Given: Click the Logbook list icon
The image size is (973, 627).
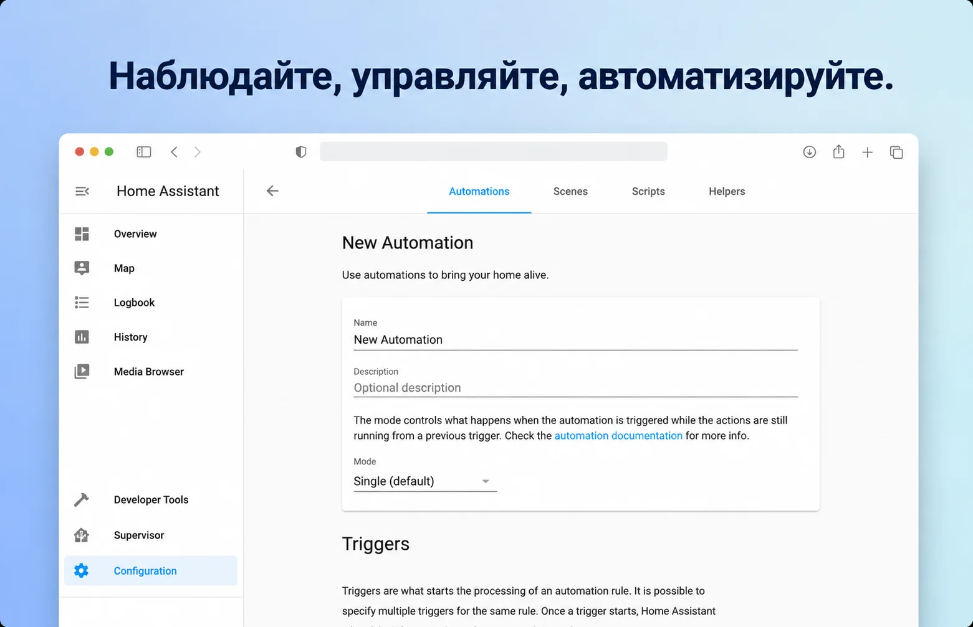Looking at the screenshot, I should tap(82, 303).
